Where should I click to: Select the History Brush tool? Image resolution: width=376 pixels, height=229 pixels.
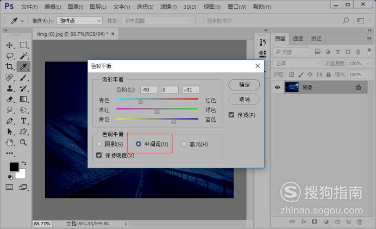(x=23, y=88)
